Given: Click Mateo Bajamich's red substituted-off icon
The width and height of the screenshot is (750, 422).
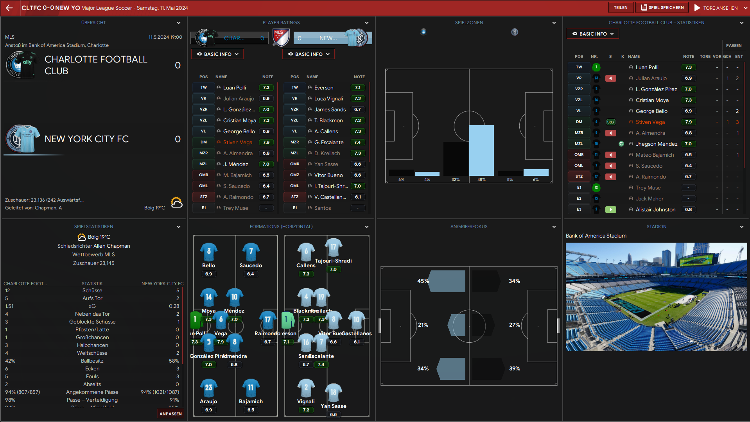Looking at the screenshot, I should [x=610, y=155].
